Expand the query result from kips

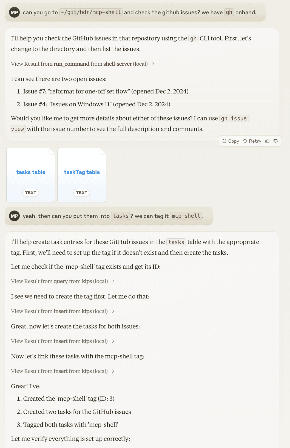(62, 281)
